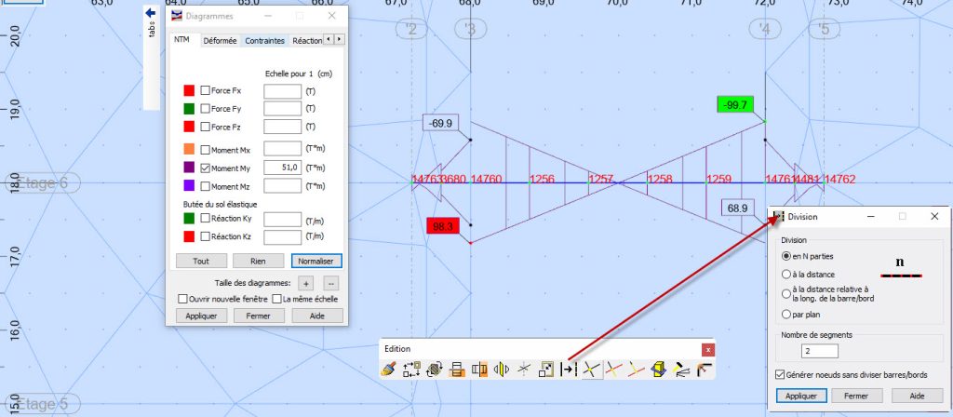
Task: Toggle 'Générer noeuds sans diviser barres/bords'
Action: (x=780, y=374)
